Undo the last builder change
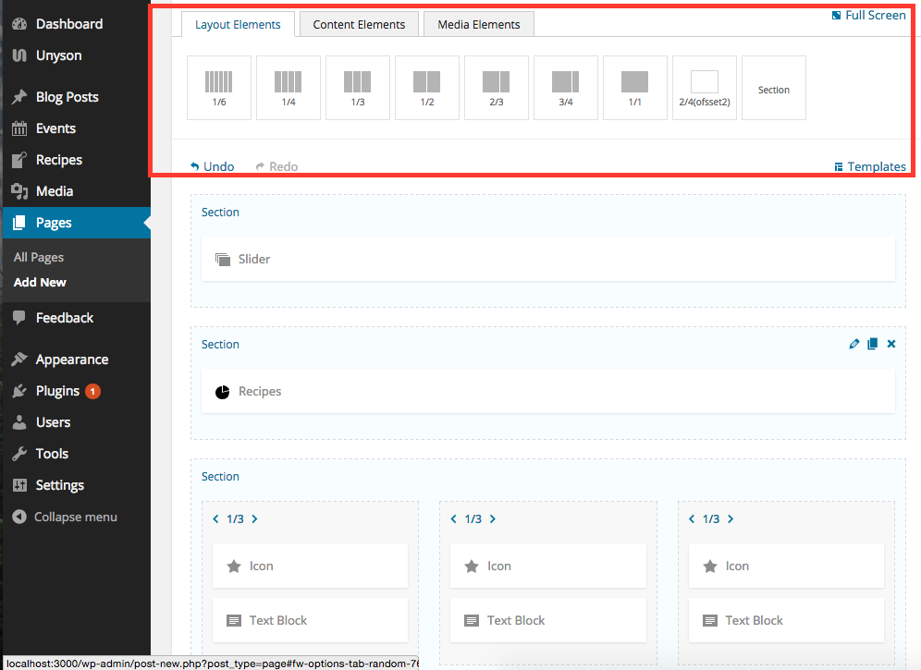This screenshot has width=921, height=670. point(213,166)
